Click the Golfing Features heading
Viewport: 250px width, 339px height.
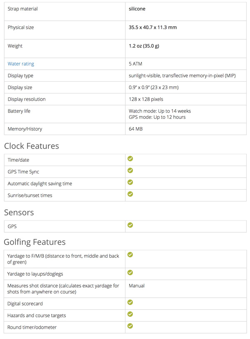point(35,242)
